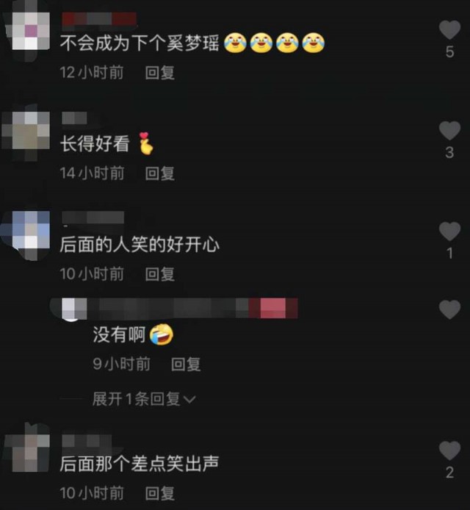470x510 pixels.
Task: Like the 奚梦瑶 comment with 5 likes
Action: (x=449, y=29)
